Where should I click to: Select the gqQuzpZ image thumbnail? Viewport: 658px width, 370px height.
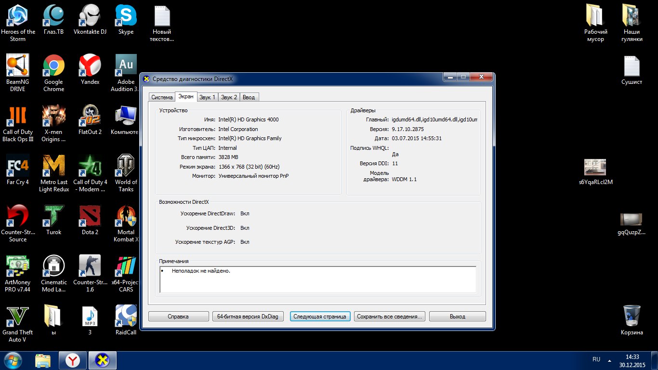(x=632, y=224)
